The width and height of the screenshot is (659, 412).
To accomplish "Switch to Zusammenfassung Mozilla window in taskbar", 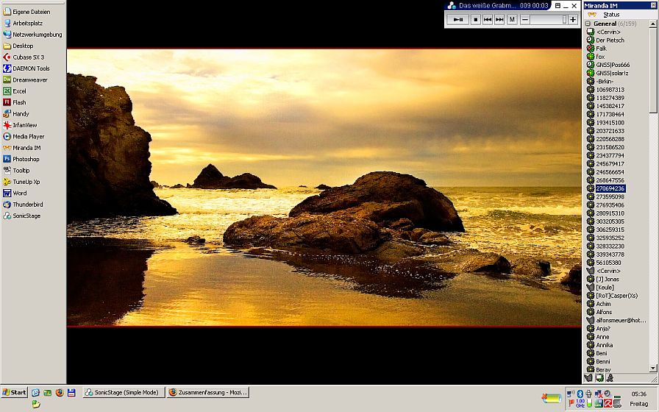I will [x=208, y=393].
